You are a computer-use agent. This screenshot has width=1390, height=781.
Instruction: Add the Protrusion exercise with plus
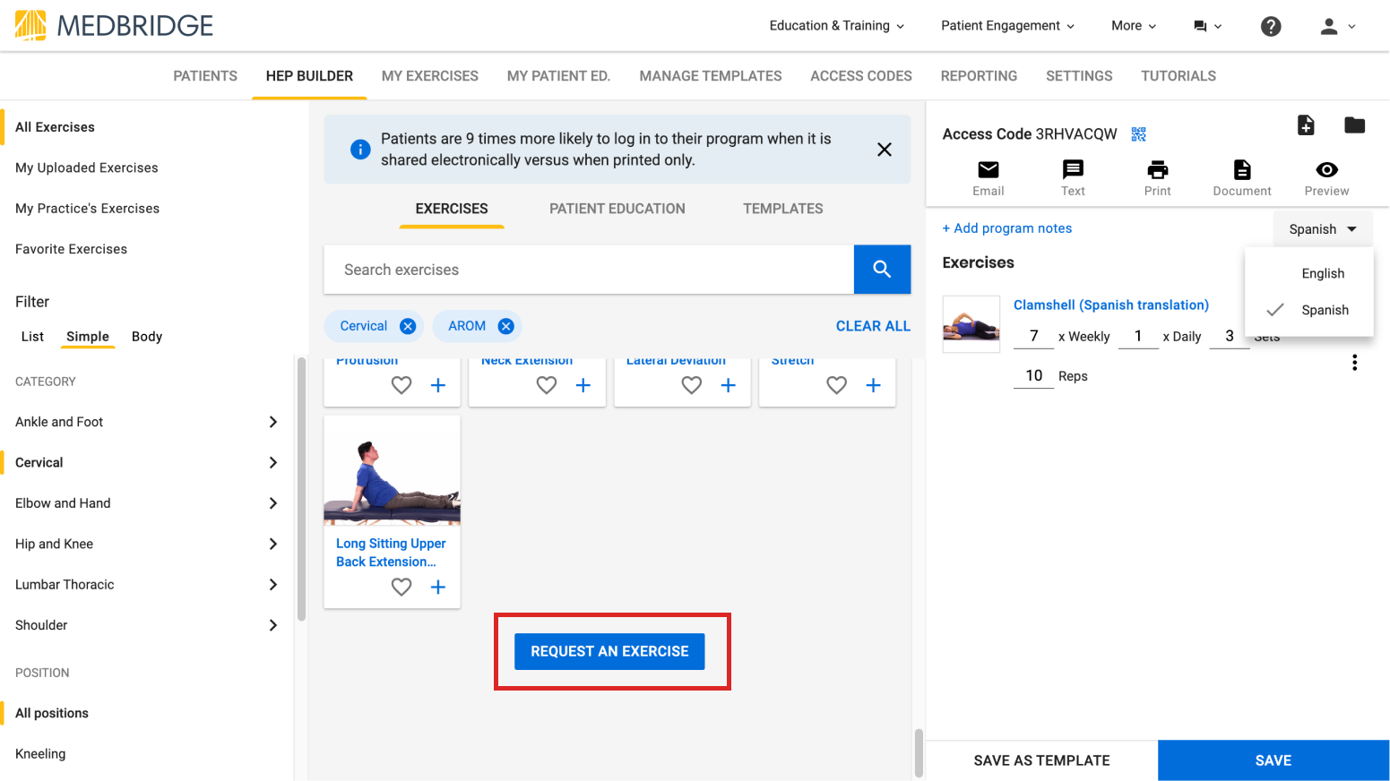click(x=438, y=385)
